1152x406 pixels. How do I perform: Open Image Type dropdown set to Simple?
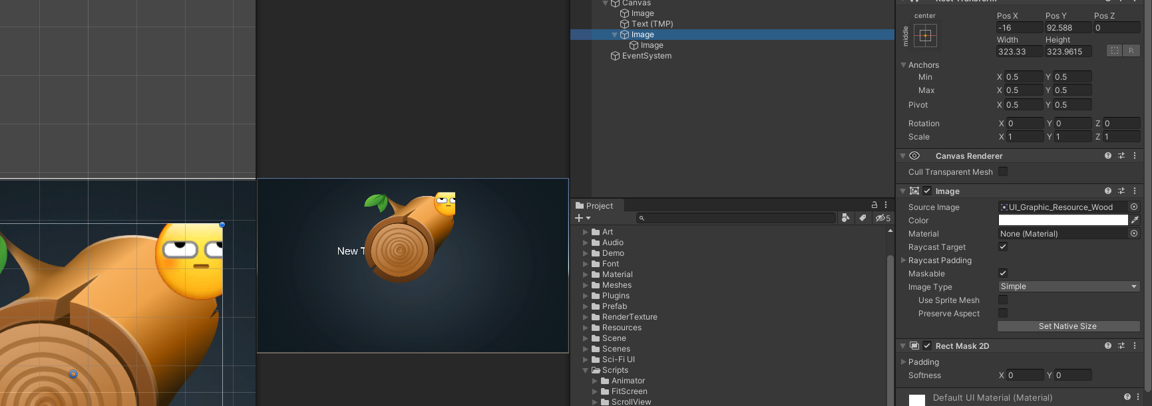pyautogui.click(x=1069, y=286)
